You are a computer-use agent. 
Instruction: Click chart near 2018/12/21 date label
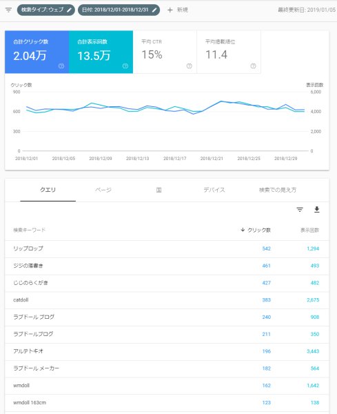[212, 159]
